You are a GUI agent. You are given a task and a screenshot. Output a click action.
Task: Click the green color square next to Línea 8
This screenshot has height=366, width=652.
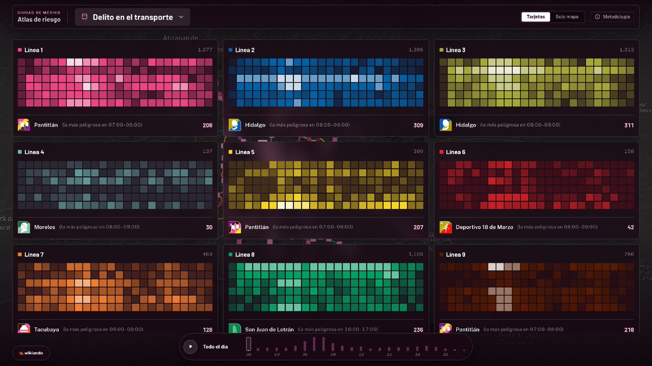click(x=231, y=254)
